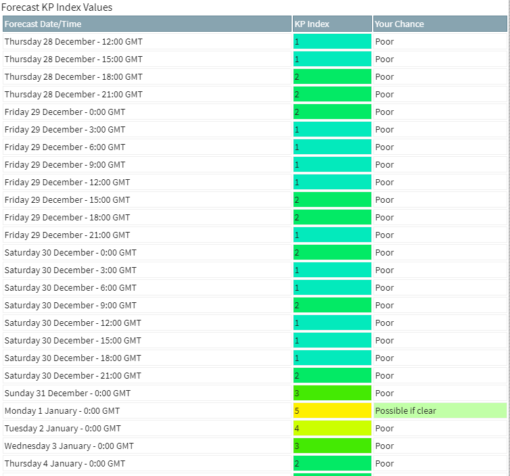Click KP Index 1 cell for Thursday 28 December 12:00
510x476 pixels.
[332, 42]
